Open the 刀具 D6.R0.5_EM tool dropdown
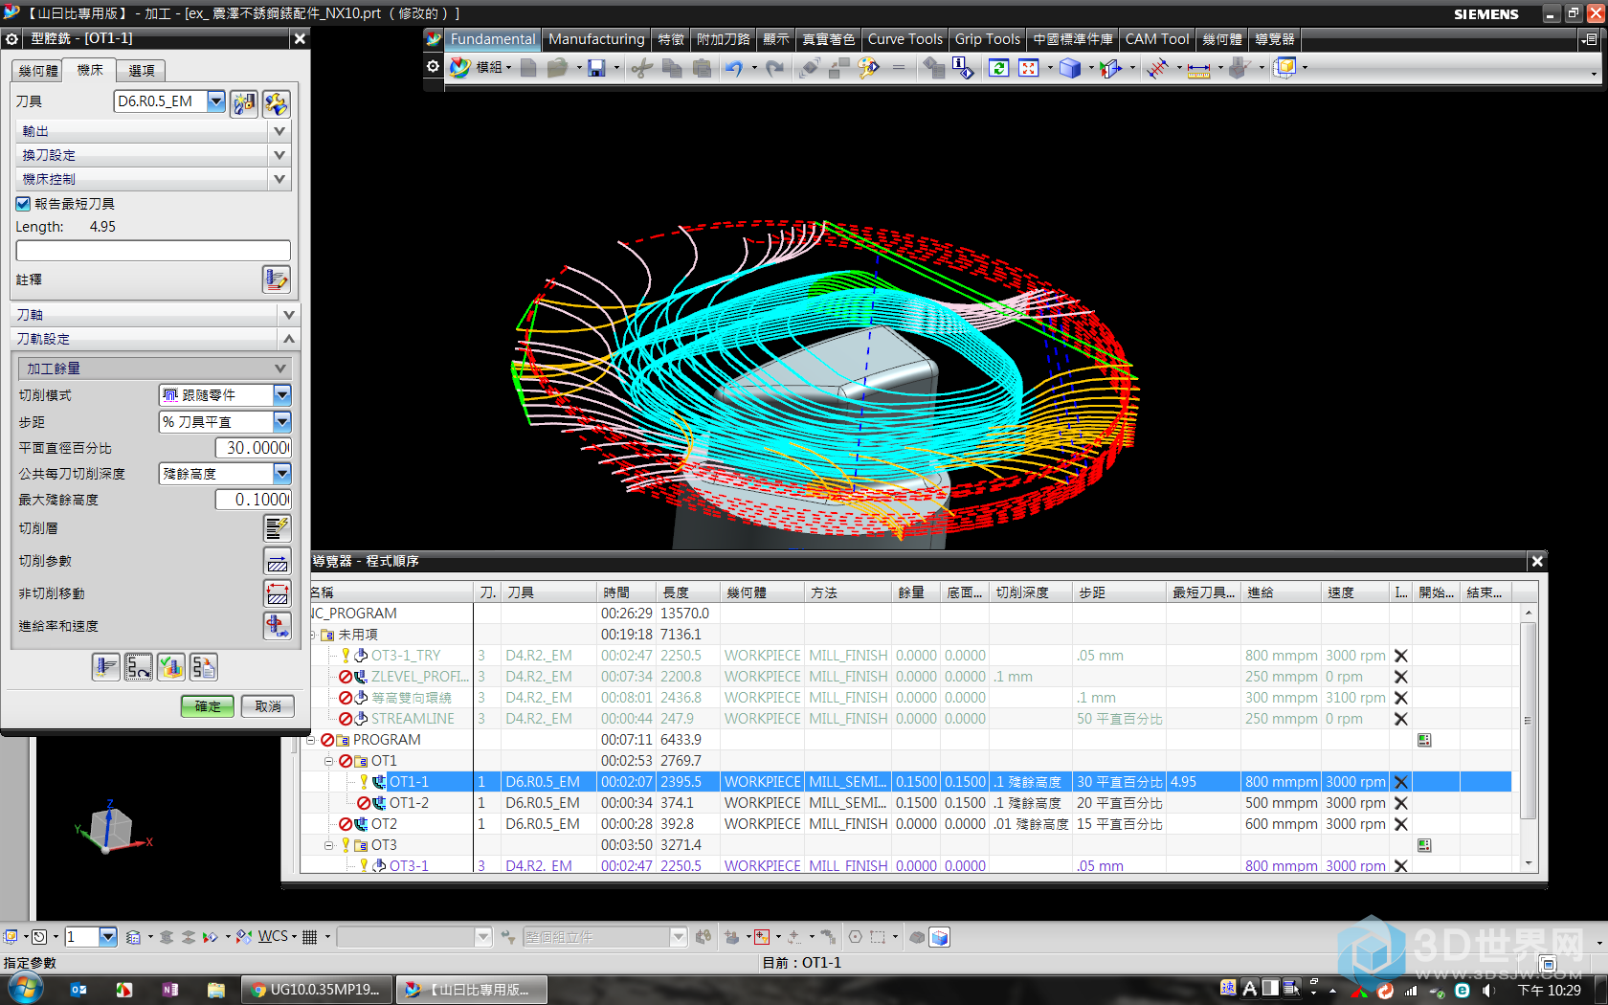 pyautogui.click(x=216, y=101)
